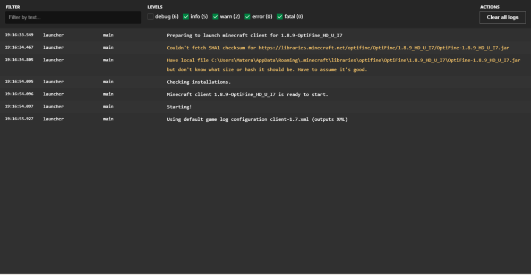The width and height of the screenshot is (531, 275).
Task: Click timestamp 19:16:55.927
Action: (19, 119)
